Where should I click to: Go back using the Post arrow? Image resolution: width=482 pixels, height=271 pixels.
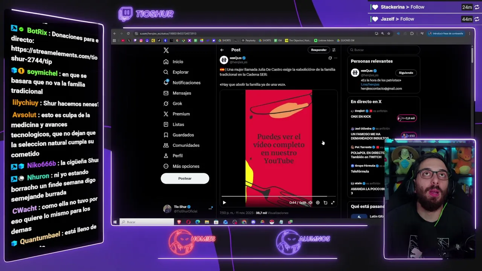pos(222,50)
